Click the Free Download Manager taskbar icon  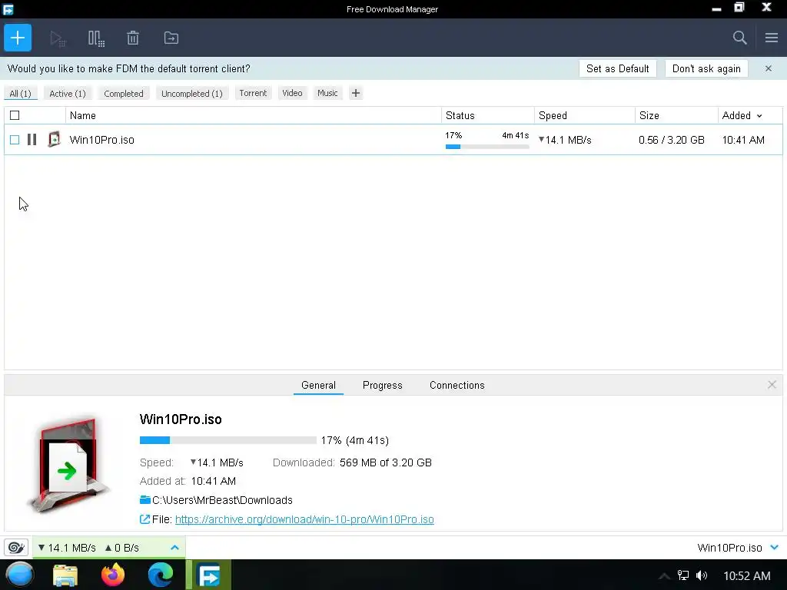click(208, 575)
